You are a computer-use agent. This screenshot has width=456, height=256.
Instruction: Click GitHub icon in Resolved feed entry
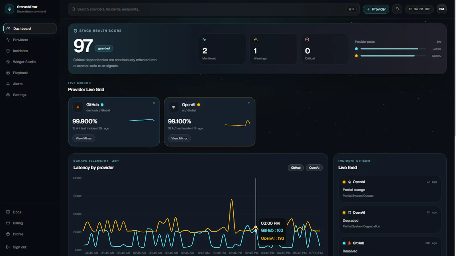pyautogui.click(x=350, y=243)
